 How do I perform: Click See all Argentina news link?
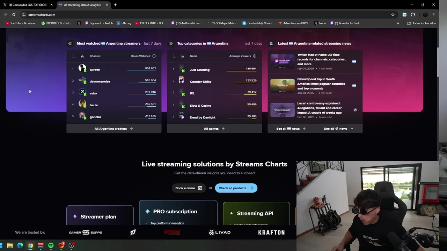click(x=291, y=129)
